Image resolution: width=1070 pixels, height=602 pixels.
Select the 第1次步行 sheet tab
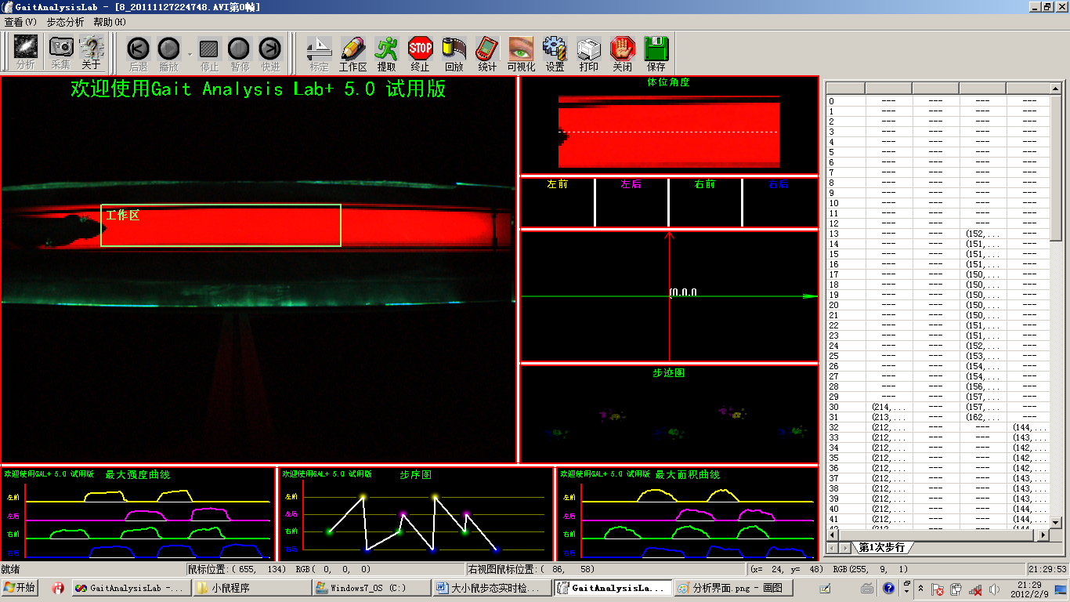[881, 547]
